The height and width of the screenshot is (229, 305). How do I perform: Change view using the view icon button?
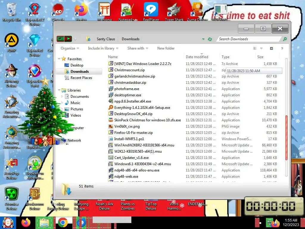tap(255, 49)
